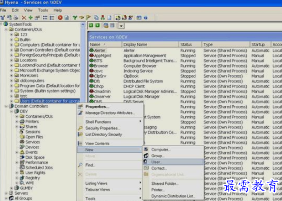This screenshot has width=282, height=201.
Task: Click the cisvc service icon
Action: pyautogui.click(x=91, y=71)
